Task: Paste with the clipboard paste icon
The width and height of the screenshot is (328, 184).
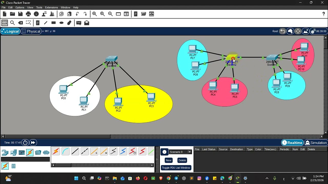Action: click(69, 14)
